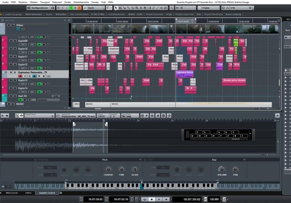
Task: Enable record on Explosion Detonation track
Action: coord(20,76)
